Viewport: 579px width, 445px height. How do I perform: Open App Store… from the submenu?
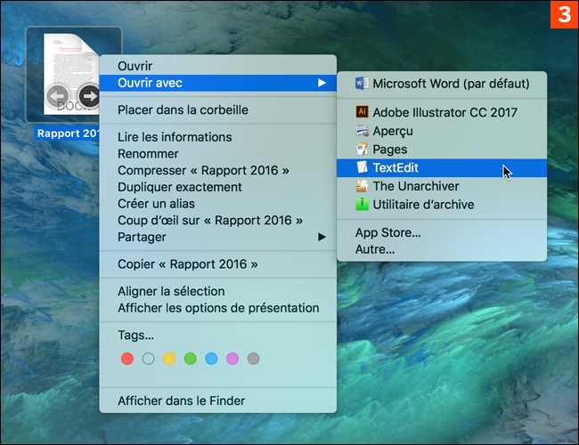(x=387, y=233)
